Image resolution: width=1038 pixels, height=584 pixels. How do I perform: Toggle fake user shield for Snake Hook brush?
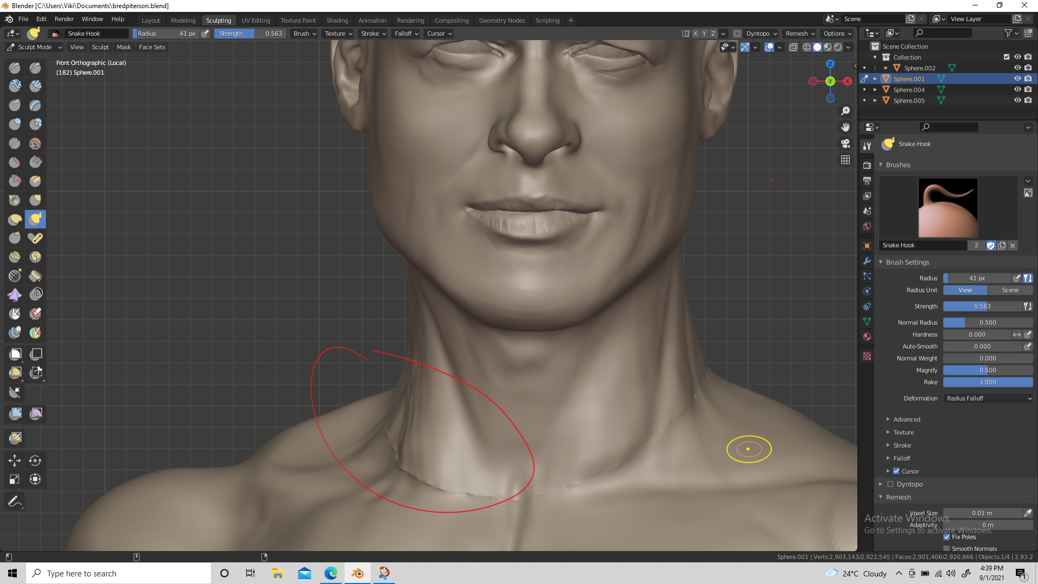[x=990, y=245]
